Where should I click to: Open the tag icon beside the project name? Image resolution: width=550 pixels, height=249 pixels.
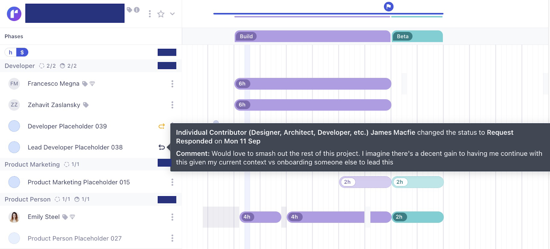[129, 10]
